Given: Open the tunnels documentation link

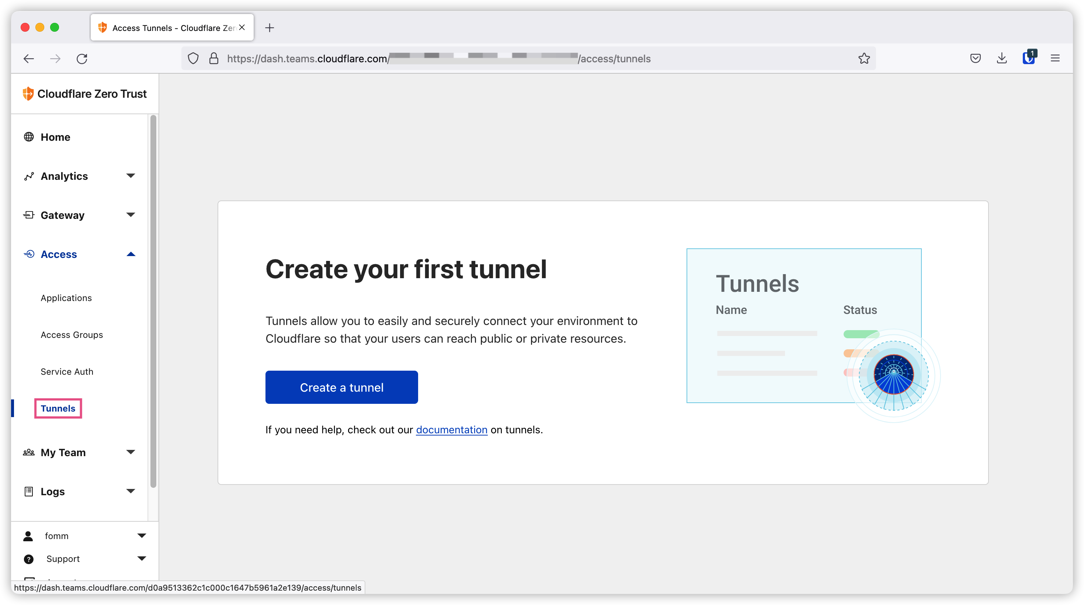Looking at the screenshot, I should tap(452, 430).
